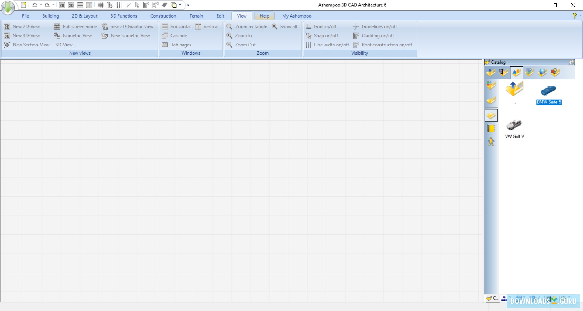This screenshot has height=311, width=583.
Task: Click the person figure icon in catalog sidebar
Action: [491, 141]
